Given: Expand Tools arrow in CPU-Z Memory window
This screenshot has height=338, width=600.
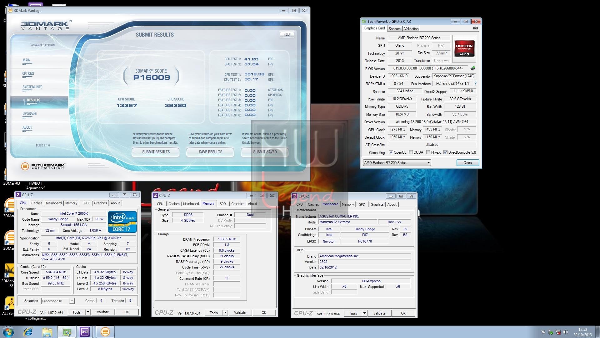Looking at the screenshot, I should [225, 312].
